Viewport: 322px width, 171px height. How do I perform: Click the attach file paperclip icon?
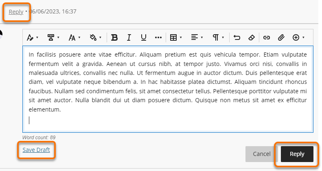click(281, 37)
